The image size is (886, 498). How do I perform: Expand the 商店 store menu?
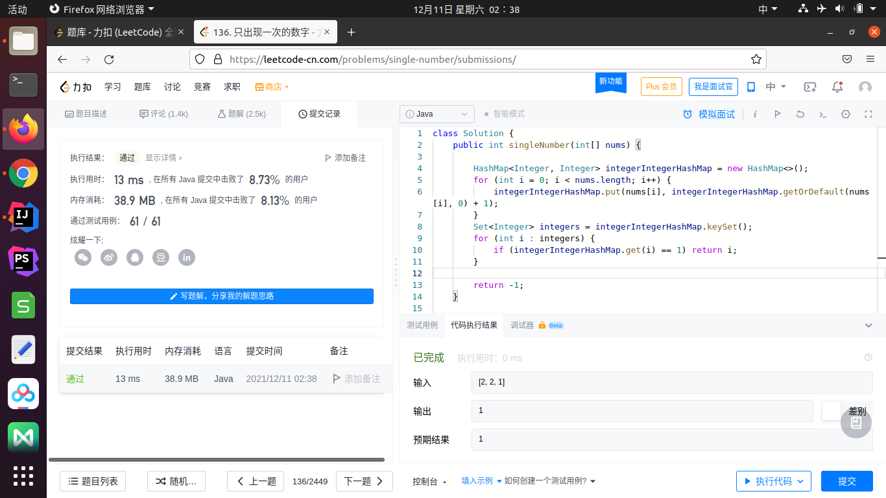coord(272,87)
